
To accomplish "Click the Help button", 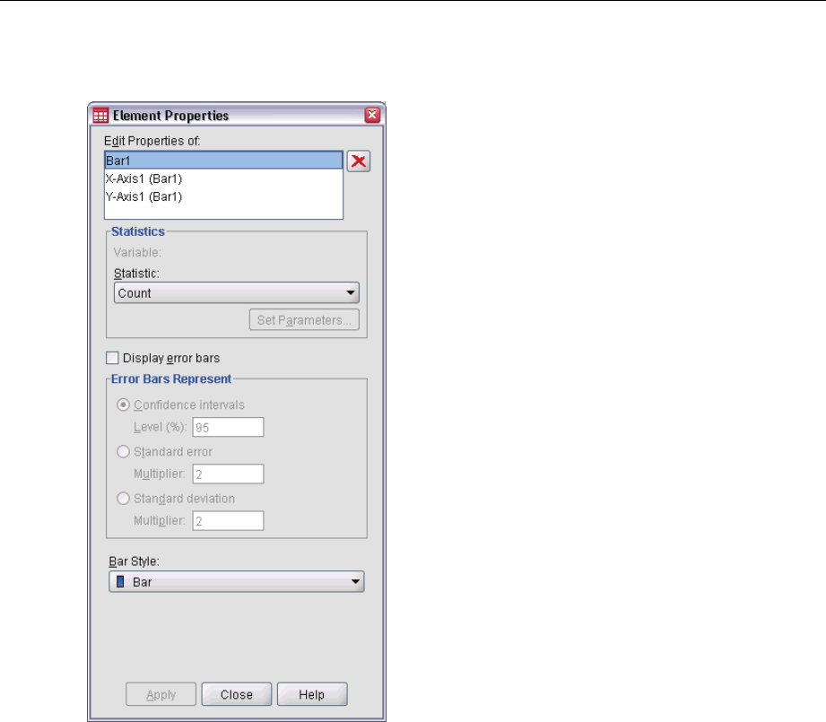I will coord(312,694).
